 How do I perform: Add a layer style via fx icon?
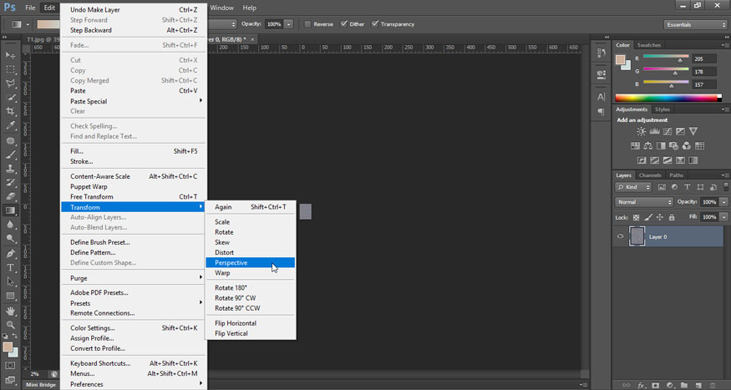(x=641, y=385)
